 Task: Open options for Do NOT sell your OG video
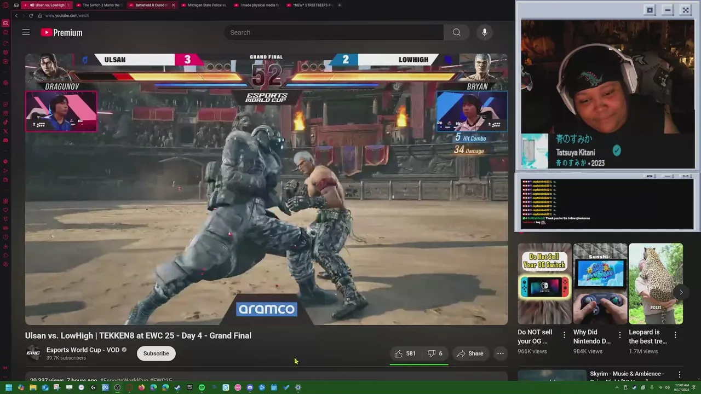click(564, 335)
